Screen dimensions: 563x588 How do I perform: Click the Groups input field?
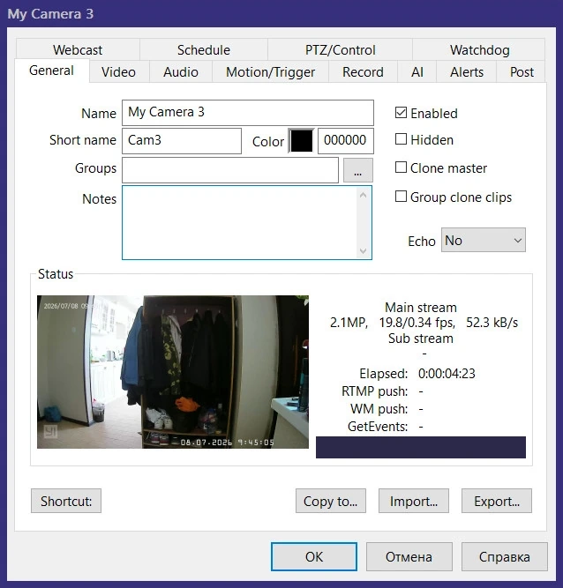click(230, 170)
